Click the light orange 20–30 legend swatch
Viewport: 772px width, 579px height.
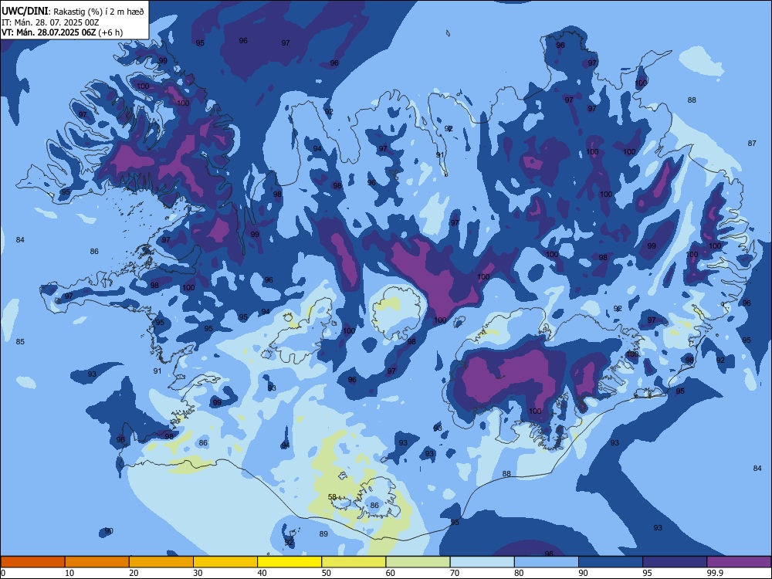[x=161, y=562]
